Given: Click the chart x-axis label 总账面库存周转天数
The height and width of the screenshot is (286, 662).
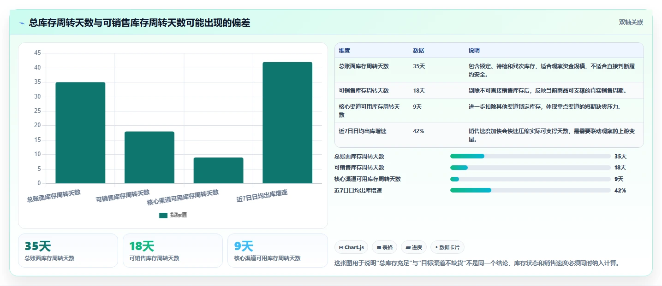Looking at the screenshot, I should tap(54, 196).
